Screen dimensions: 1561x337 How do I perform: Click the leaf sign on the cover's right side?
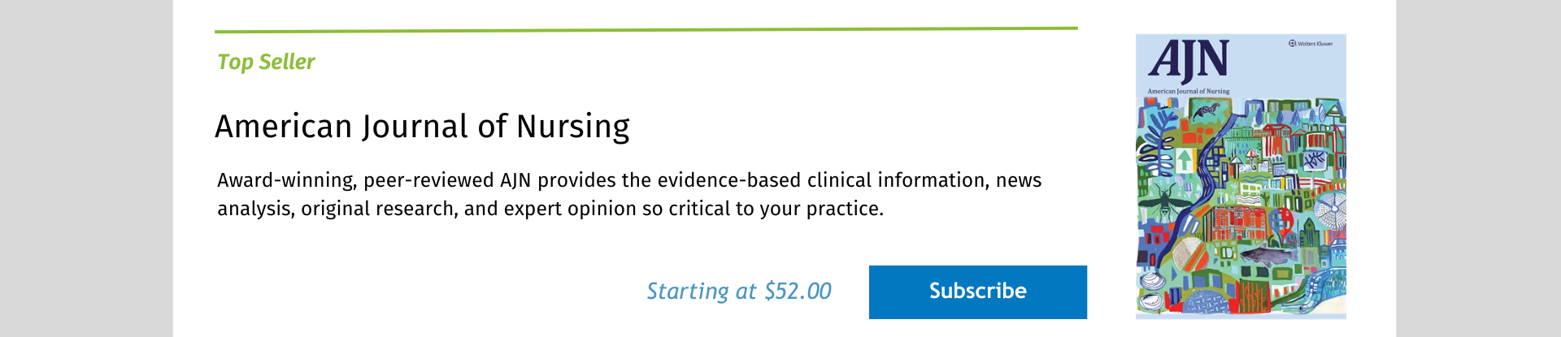click(x=1314, y=160)
